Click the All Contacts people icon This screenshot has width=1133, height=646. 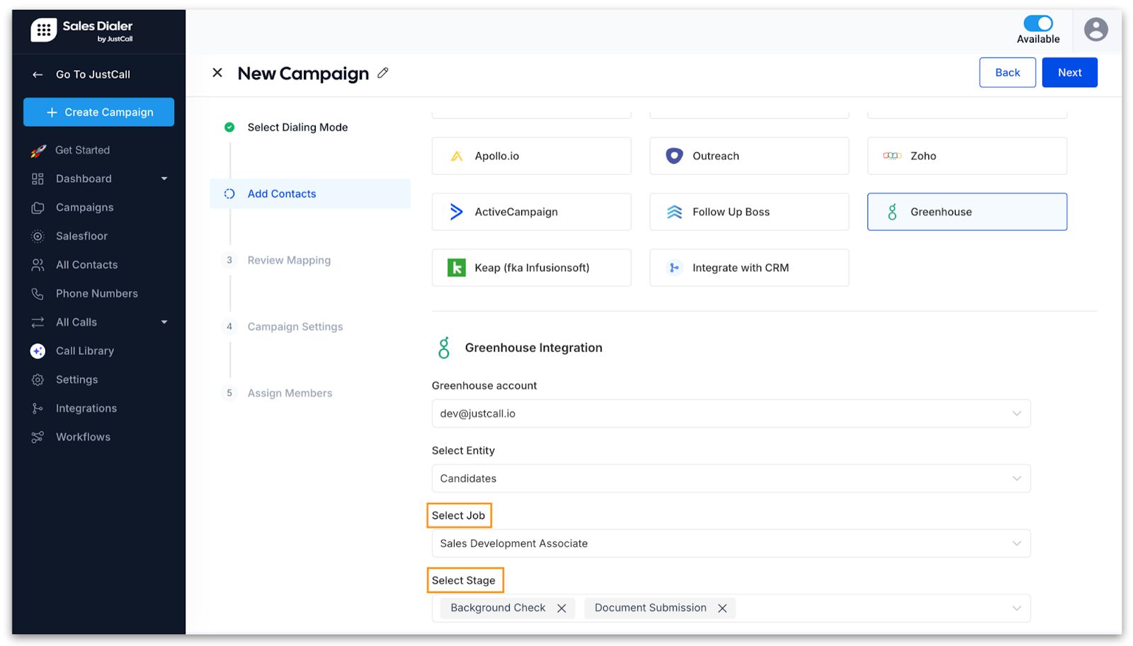[x=38, y=265]
